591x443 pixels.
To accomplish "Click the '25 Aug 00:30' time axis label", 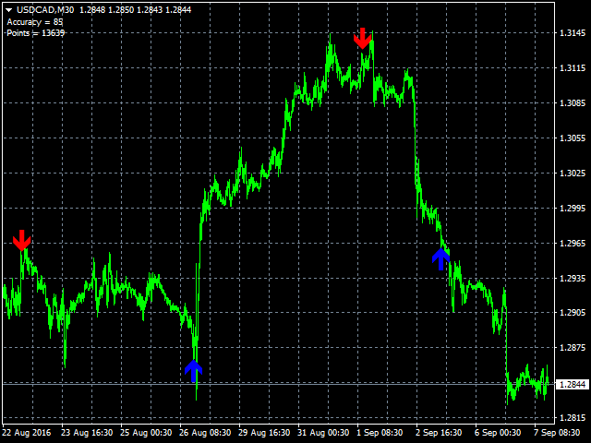I will coord(146,433).
